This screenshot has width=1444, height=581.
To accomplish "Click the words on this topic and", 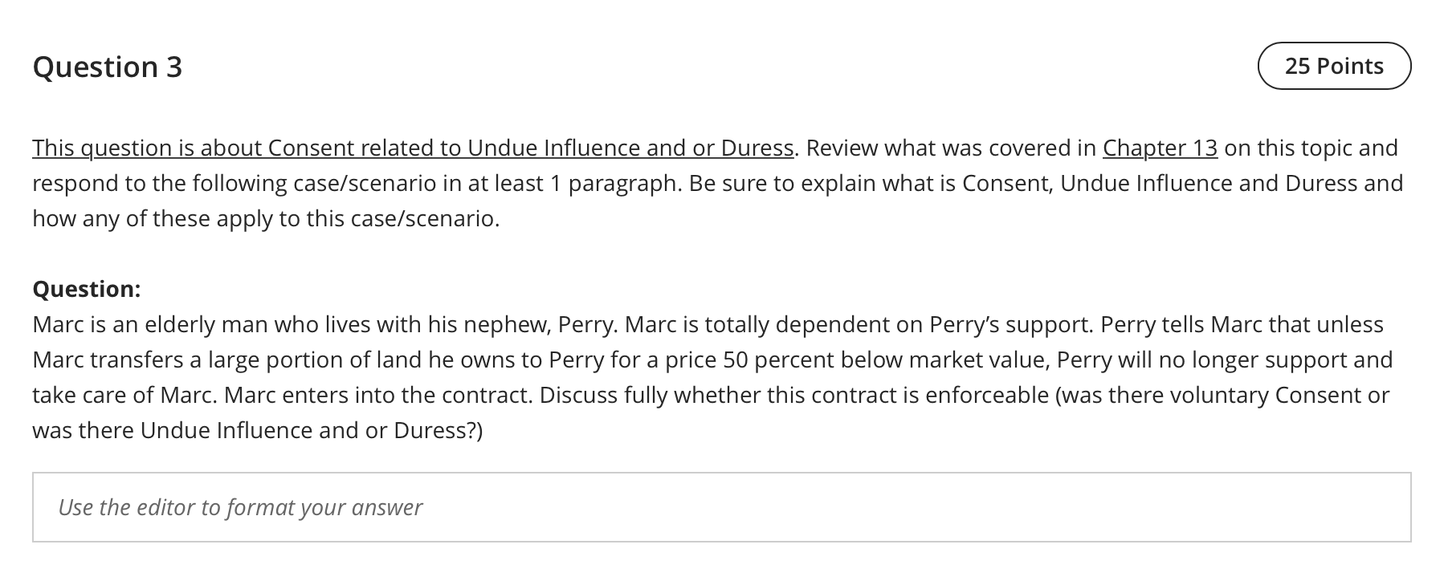I will [x=1311, y=148].
